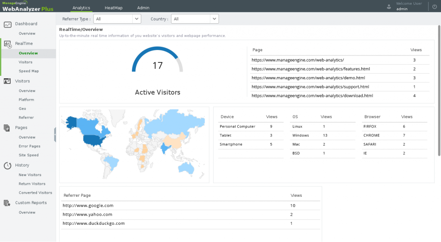Click the user profile avatar icon

[x=389, y=7]
